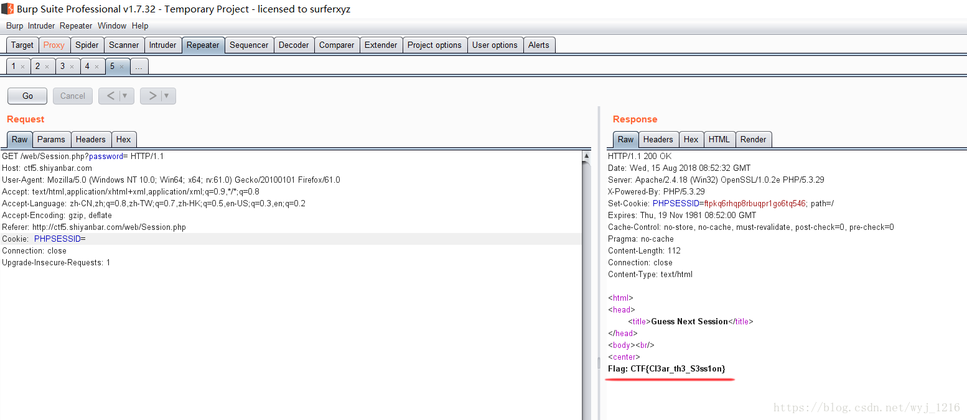Close Repeater tab 4 with its x
967x420 pixels.
[x=96, y=66]
